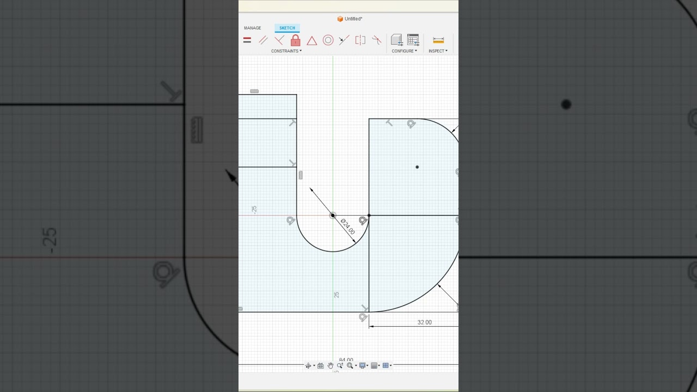Select the Untitled* document tab
This screenshot has height=392, width=697.
pyautogui.click(x=350, y=19)
